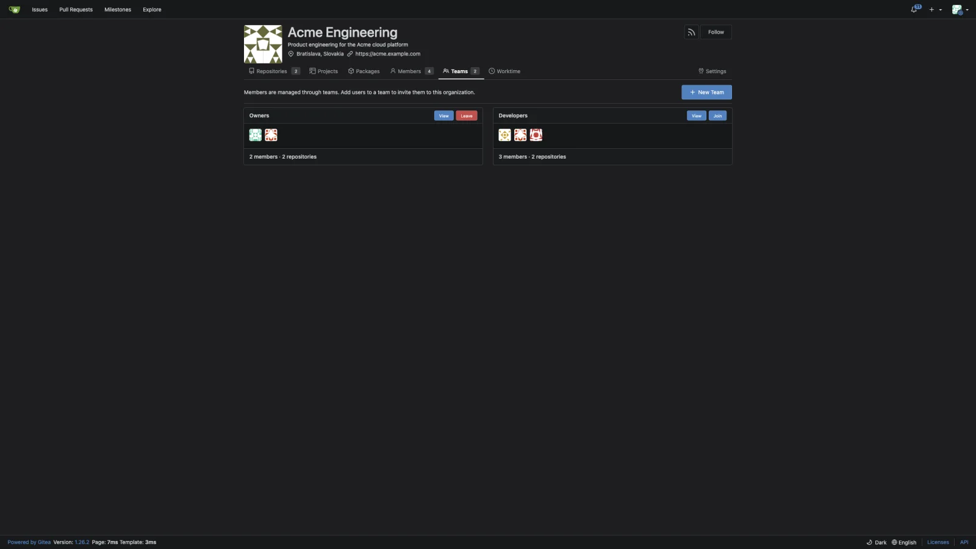Go to Issues in the top navigation

40,10
